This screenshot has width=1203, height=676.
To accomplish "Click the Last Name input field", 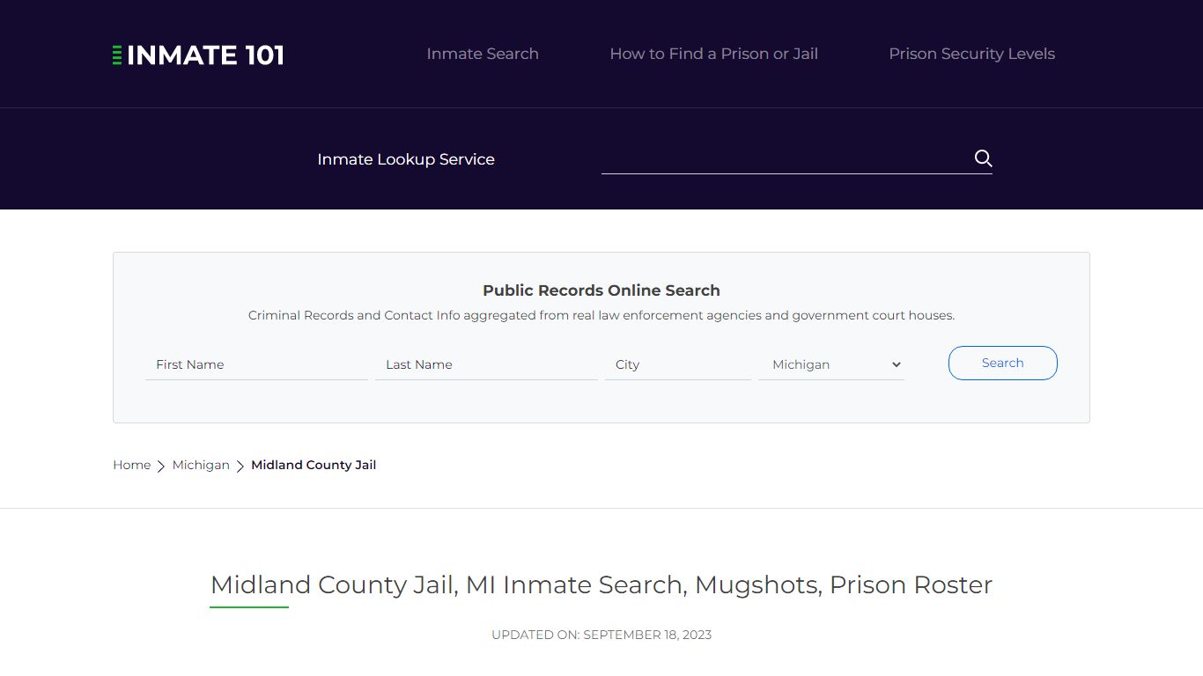I will [486, 364].
